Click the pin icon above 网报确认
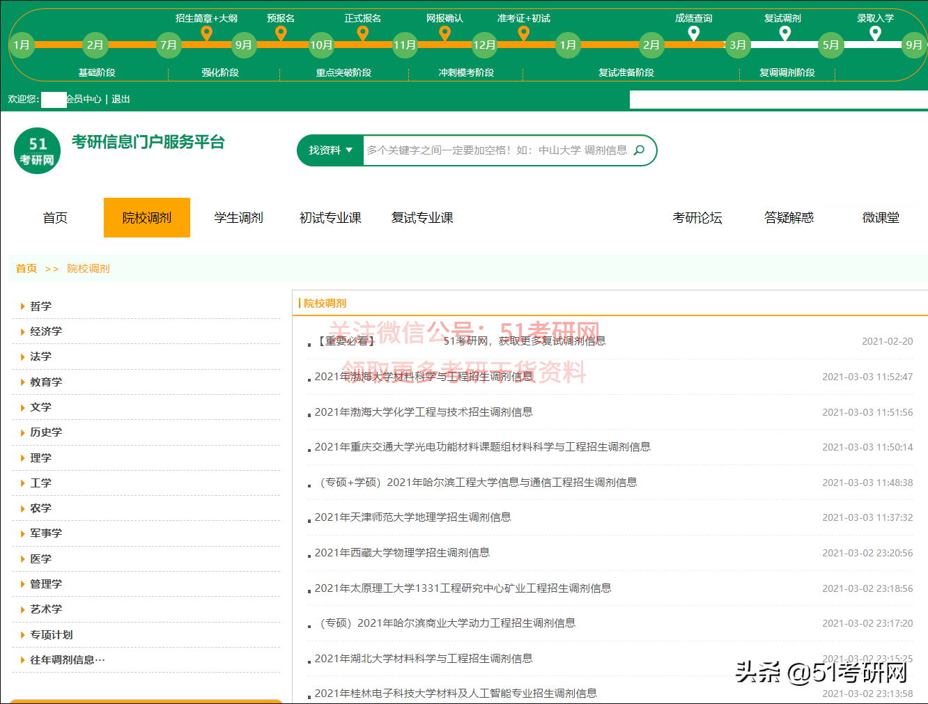928x704 pixels. (x=444, y=33)
